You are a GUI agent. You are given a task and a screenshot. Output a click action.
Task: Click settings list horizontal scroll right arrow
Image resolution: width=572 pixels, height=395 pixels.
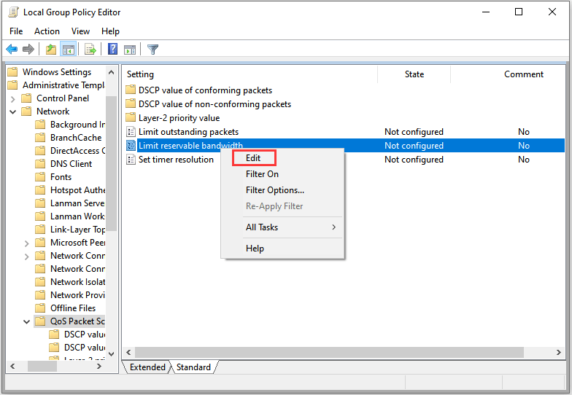coord(559,353)
